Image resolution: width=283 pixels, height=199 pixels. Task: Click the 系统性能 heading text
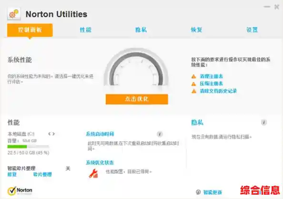(20, 60)
